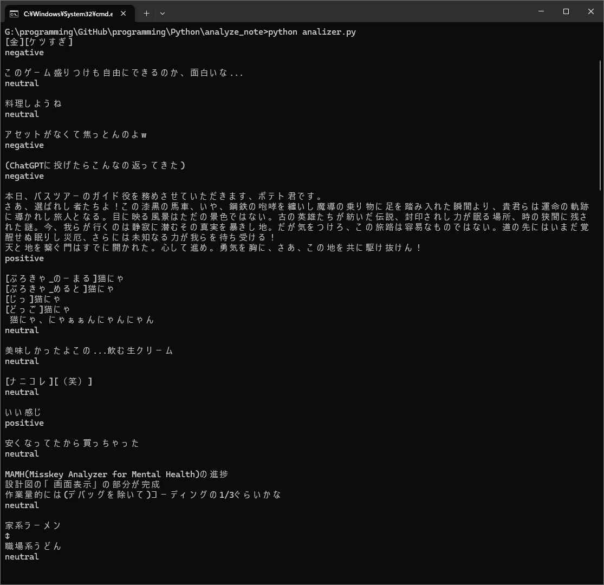Click the line starting '天と地を繋ぐ門は'
Image resolution: width=604 pixels, height=585 pixels.
213,248
